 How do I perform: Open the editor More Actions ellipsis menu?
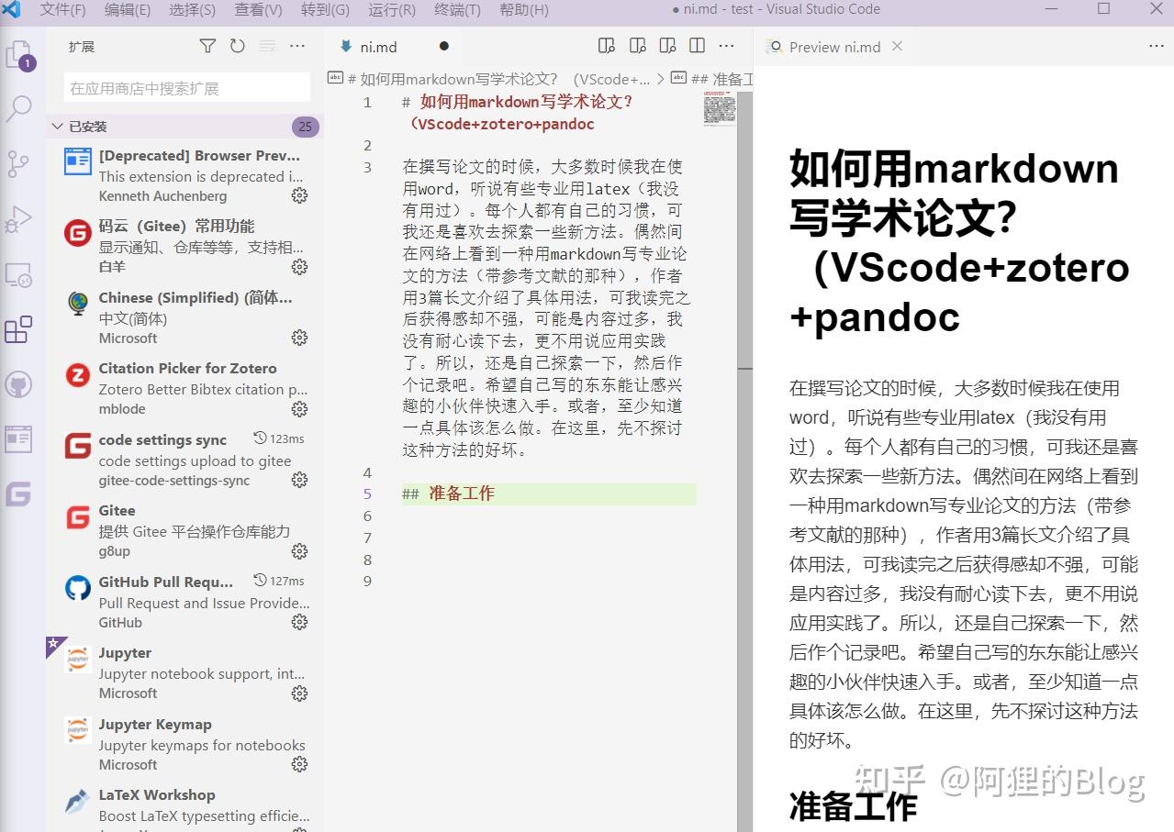726,45
